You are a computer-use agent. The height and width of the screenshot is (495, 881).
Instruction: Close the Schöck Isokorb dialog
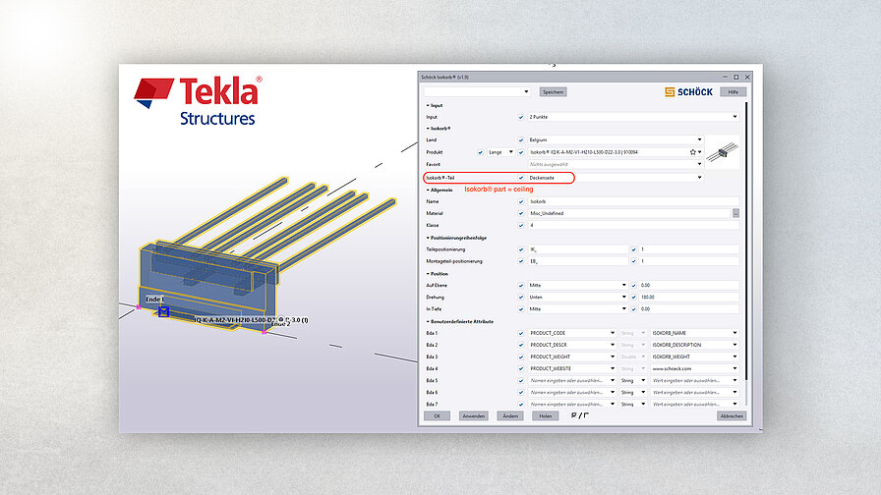pos(747,77)
